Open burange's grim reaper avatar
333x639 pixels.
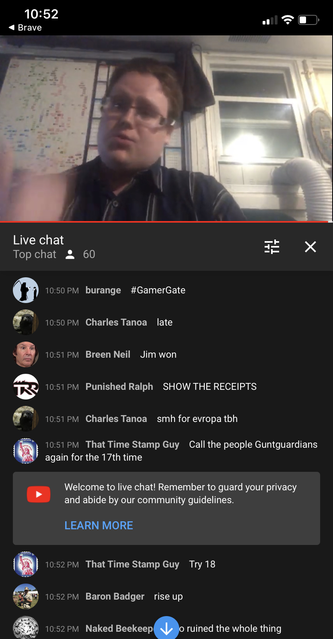click(x=26, y=290)
